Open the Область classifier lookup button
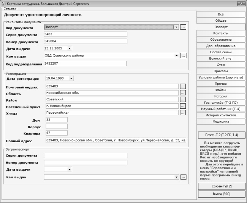The height and width of the screenshot is (203, 247). click(183, 93)
